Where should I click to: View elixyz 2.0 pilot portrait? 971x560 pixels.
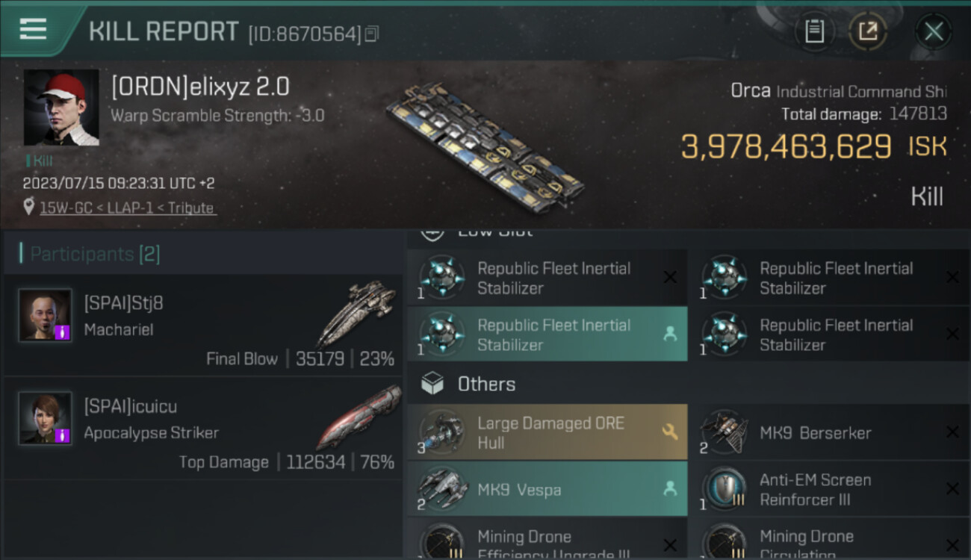pyautogui.click(x=61, y=108)
